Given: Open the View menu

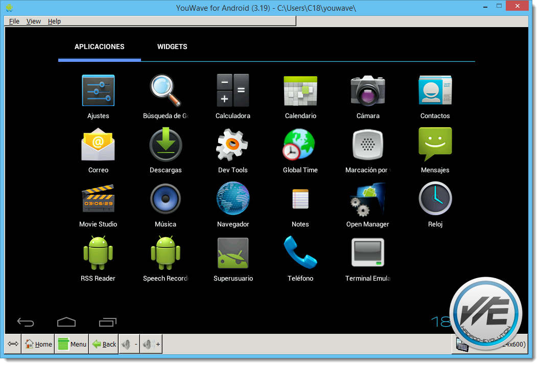Looking at the screenshot, I should click(x=33, y=21).
